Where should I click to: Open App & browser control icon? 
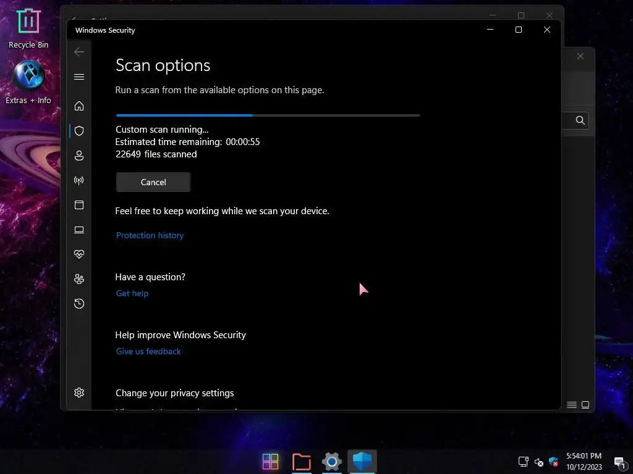(x=79, y=205)
